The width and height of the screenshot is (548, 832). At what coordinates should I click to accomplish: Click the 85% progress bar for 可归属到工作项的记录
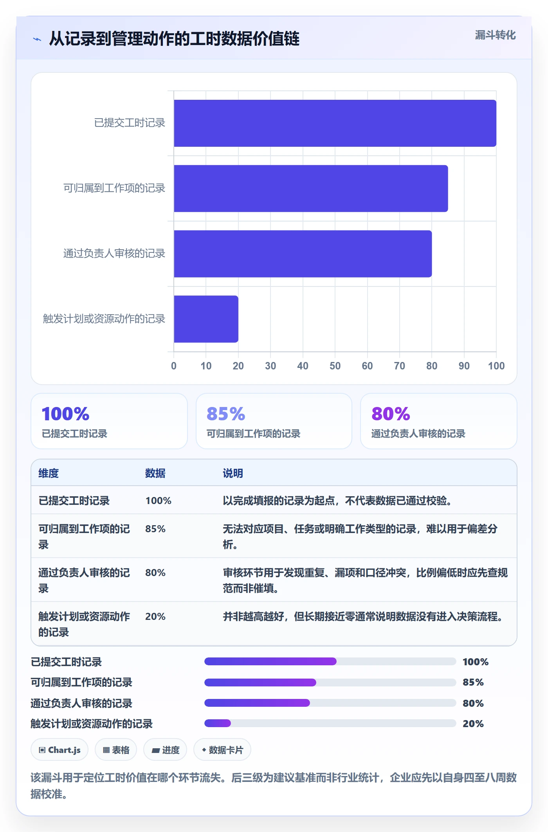click(x=330, y=683)
